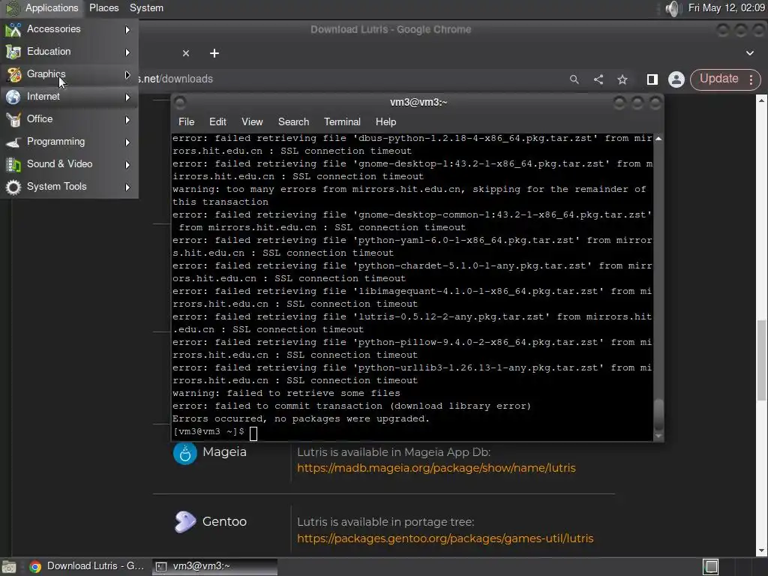The height and width of the screenshot is (576, 768).
Task: Close the Chrome tab
Action: (x=186, y=53)
